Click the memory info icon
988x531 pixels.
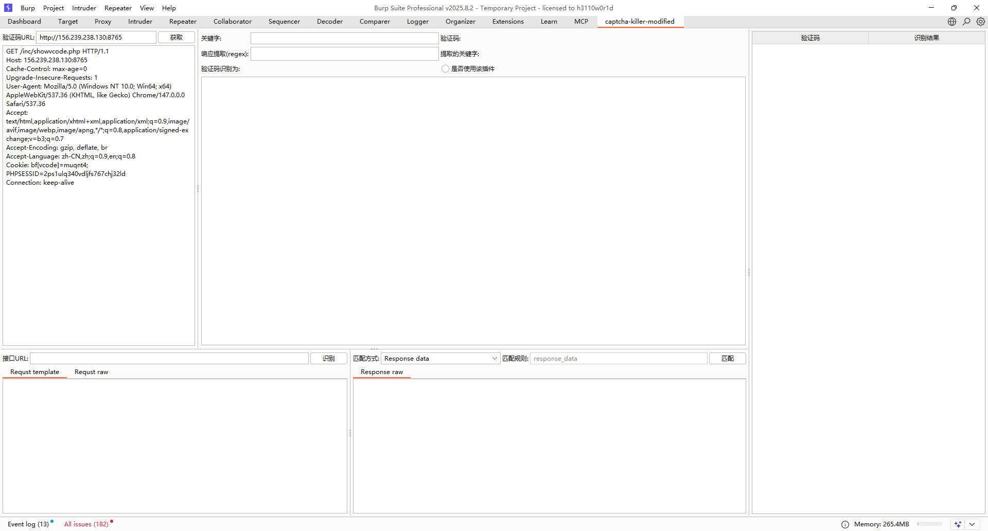845,524
